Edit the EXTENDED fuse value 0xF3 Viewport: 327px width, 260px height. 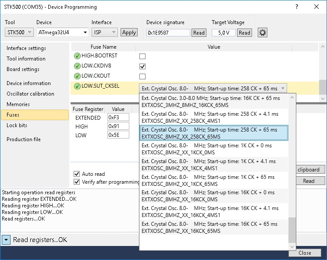(118, 117)
